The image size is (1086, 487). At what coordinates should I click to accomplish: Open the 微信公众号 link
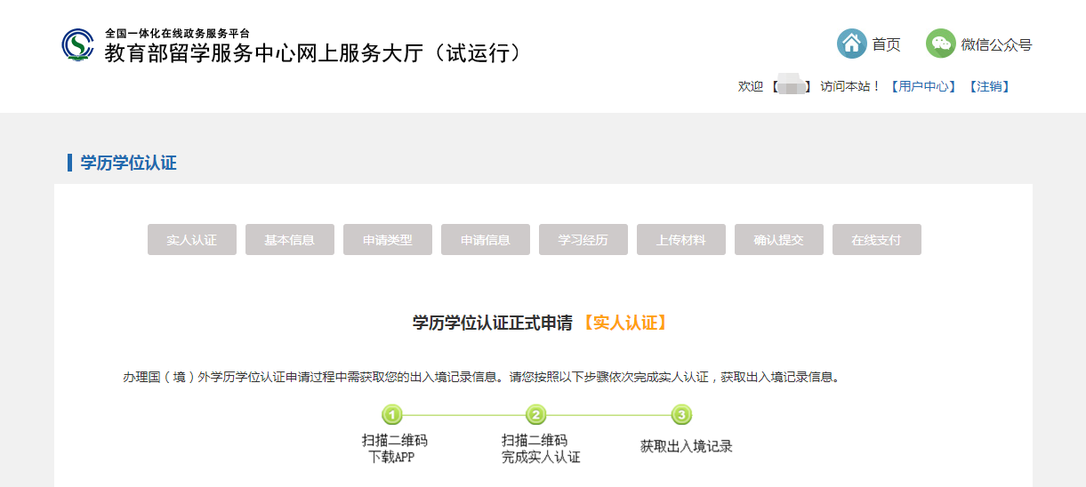996,44
